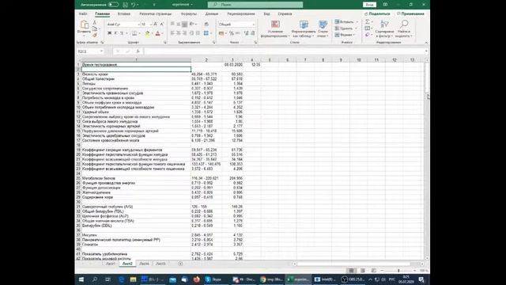
Task: Align text left in the cell
Action: [x=172, y=33]
